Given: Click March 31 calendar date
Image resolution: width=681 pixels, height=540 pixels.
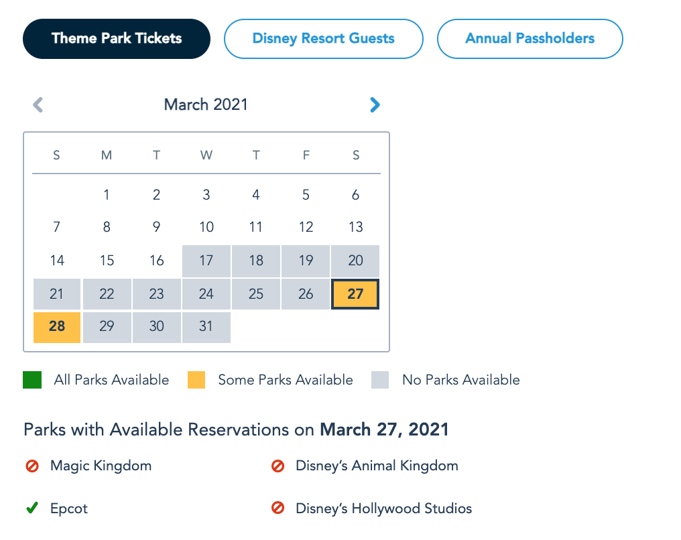Looking at the screenshot, I should pos(206,326).
